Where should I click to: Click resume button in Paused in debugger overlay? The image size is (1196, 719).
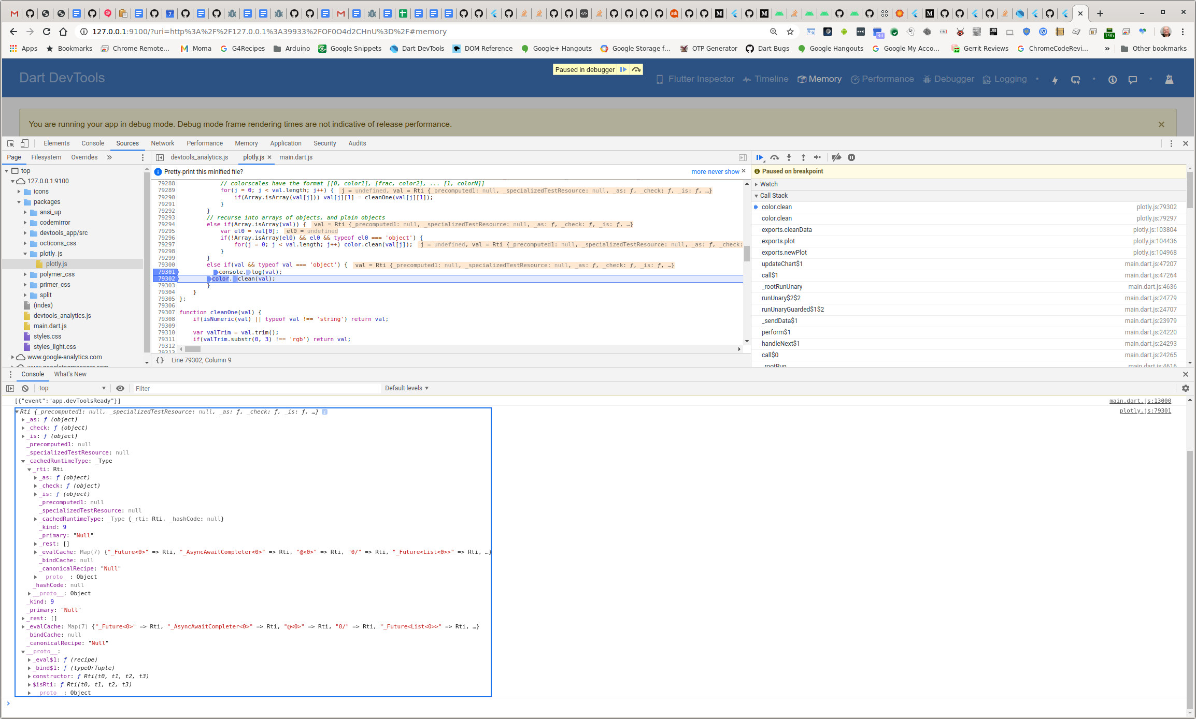click(623, 69)
